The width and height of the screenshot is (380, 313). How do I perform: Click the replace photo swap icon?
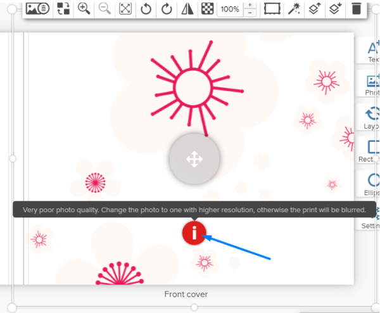point(63,9)
